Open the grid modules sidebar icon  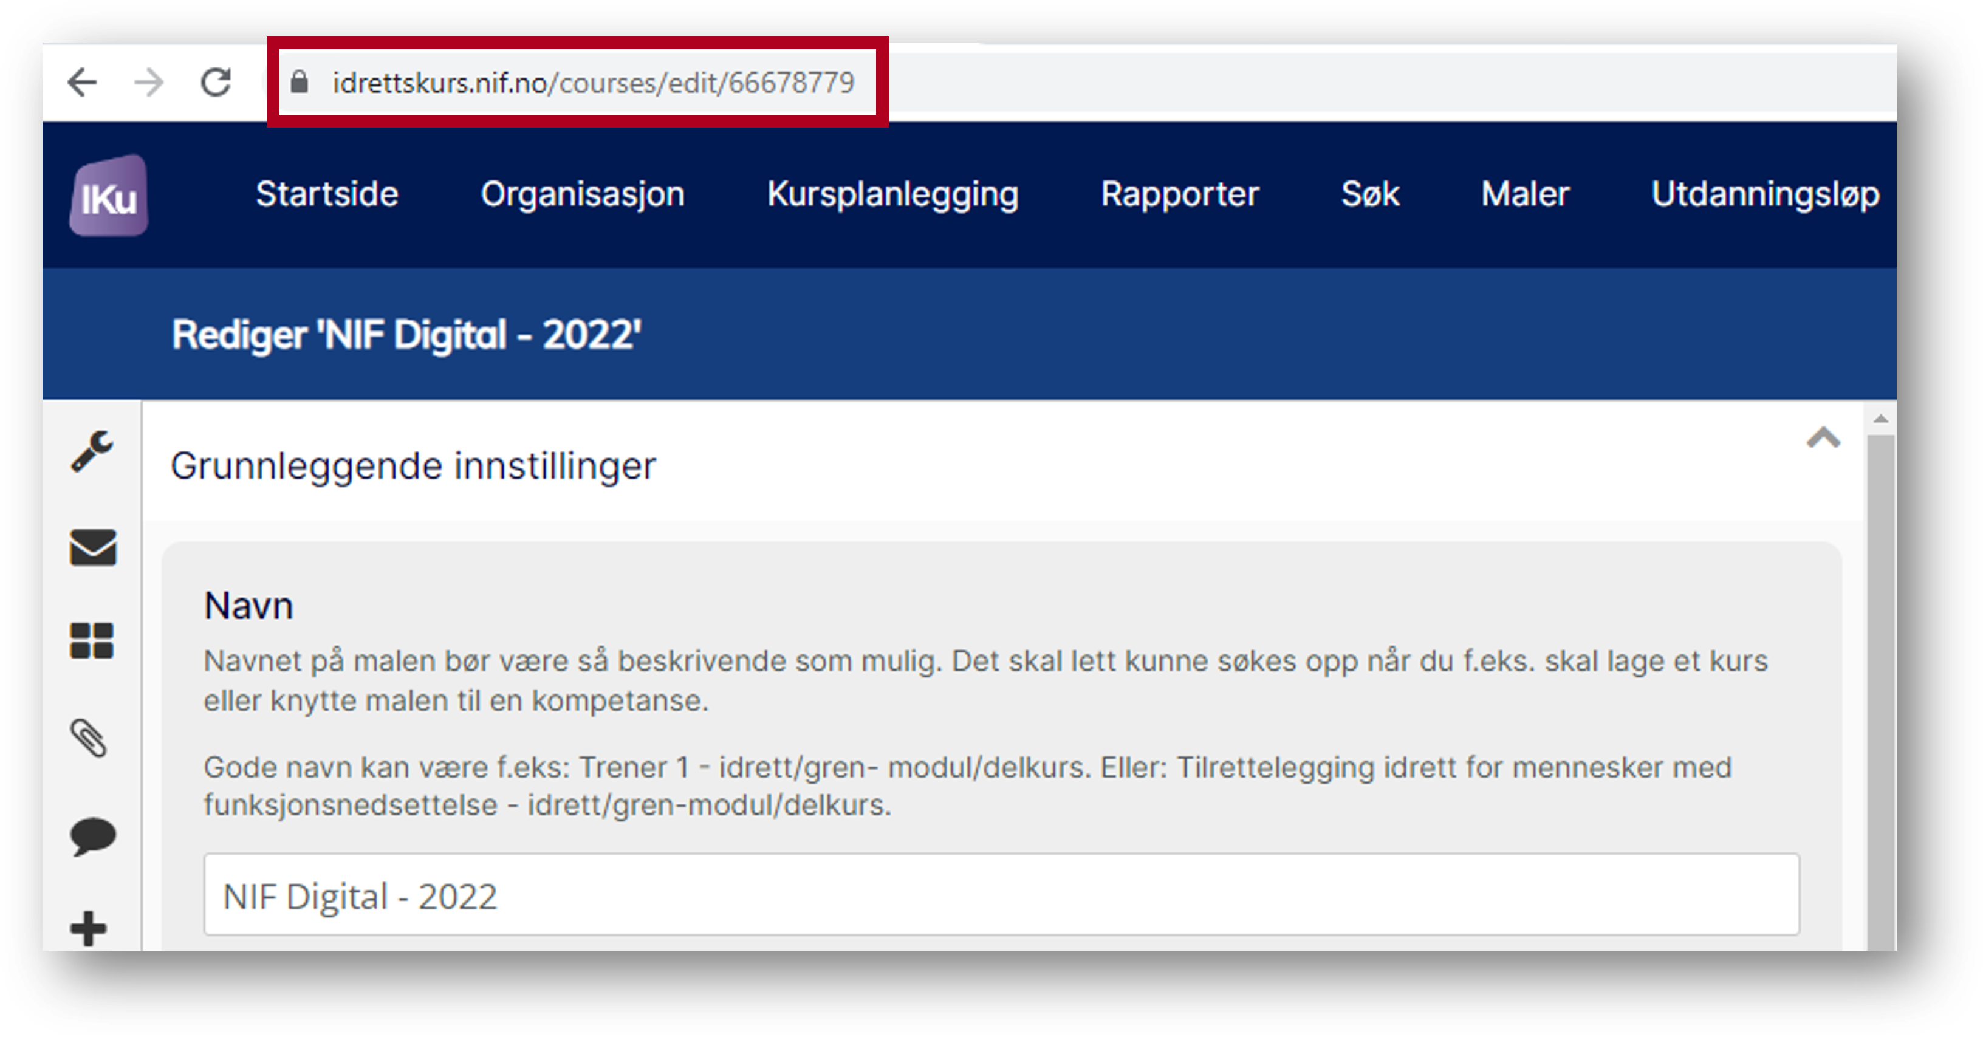tap(92, 640)
